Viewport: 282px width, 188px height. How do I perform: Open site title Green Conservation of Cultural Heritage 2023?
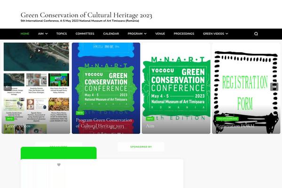click(86, 15)
